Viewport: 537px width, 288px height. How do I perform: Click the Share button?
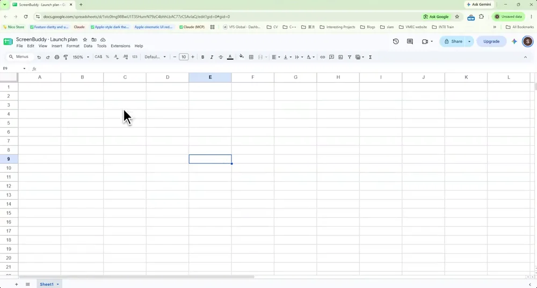click(x=453, y=41)
